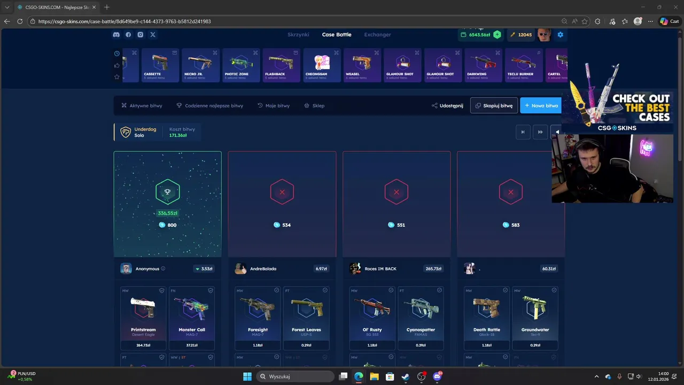Click the loser X hexagon above 551

click(x=397, y=192)
